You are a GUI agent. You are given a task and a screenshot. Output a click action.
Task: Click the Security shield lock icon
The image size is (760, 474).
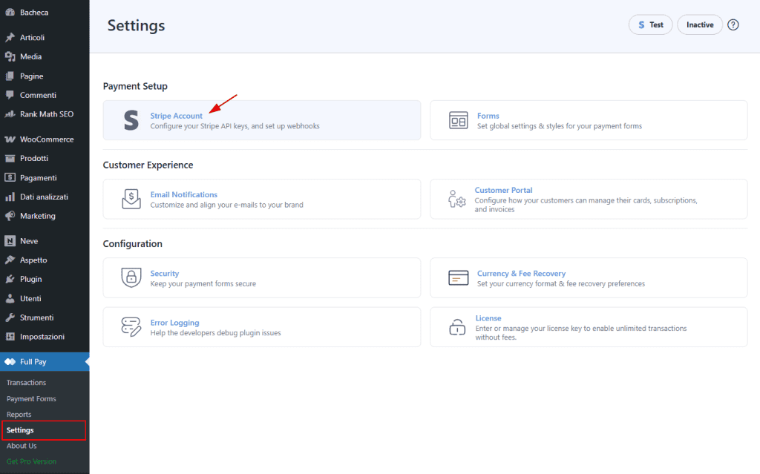pyautogui.click(x=131, y=277)
